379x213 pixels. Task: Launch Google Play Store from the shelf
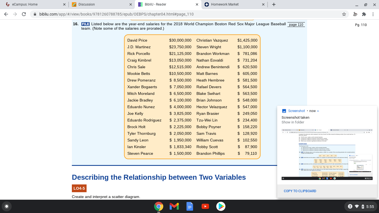[221, 206]
